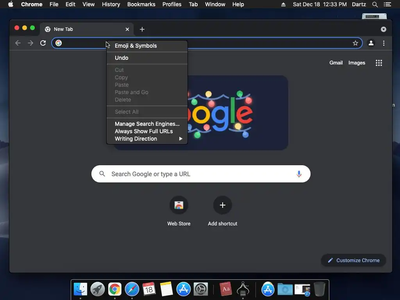
Task: Open Calendar from the Dock
Action: (x=149, y=289)
